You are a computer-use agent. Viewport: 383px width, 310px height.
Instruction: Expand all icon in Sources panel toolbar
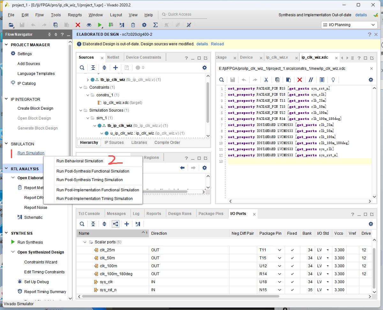tap(104, 68)
